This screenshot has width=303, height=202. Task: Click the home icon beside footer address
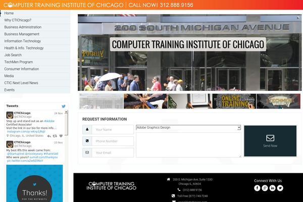coord(169,179)
